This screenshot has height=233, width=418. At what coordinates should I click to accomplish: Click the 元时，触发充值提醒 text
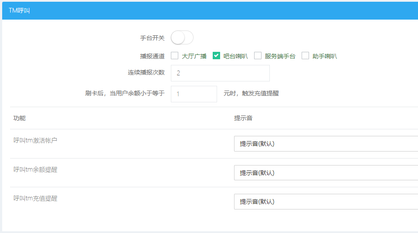click(x=251, y=93)
